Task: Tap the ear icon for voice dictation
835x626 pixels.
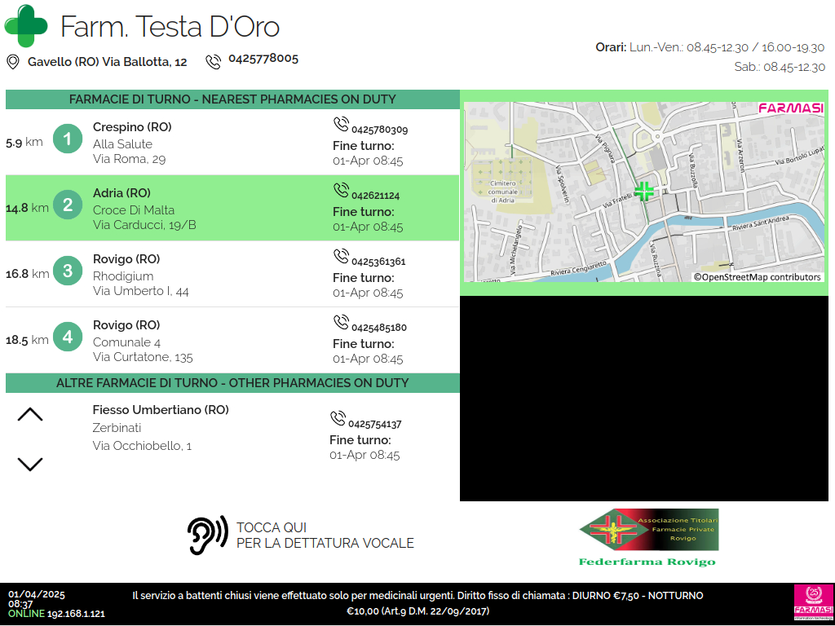Action: [207, 536]
